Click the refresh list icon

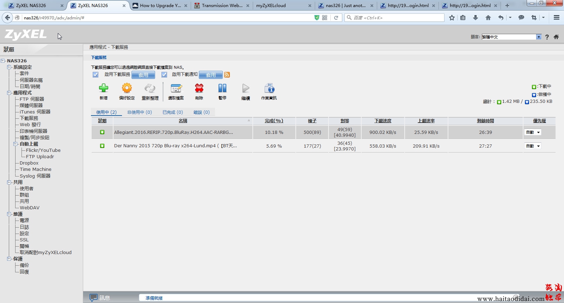pos(150,88)
